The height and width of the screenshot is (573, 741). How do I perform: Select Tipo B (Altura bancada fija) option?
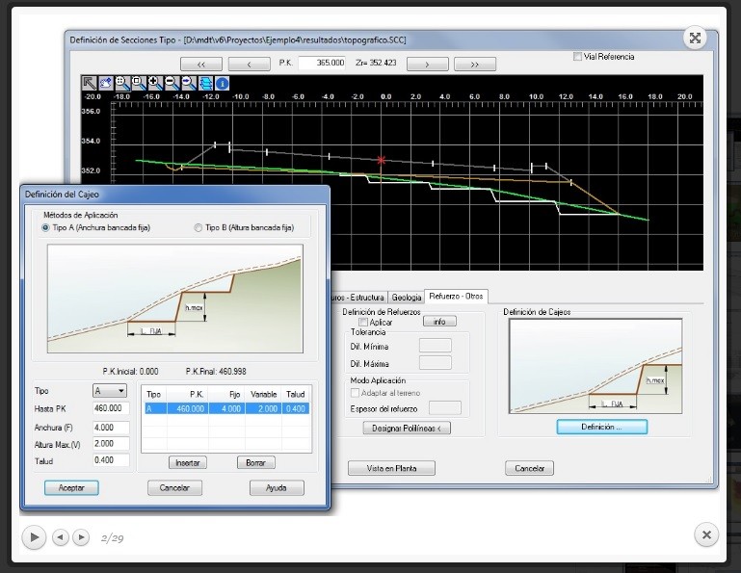(198, 228)
